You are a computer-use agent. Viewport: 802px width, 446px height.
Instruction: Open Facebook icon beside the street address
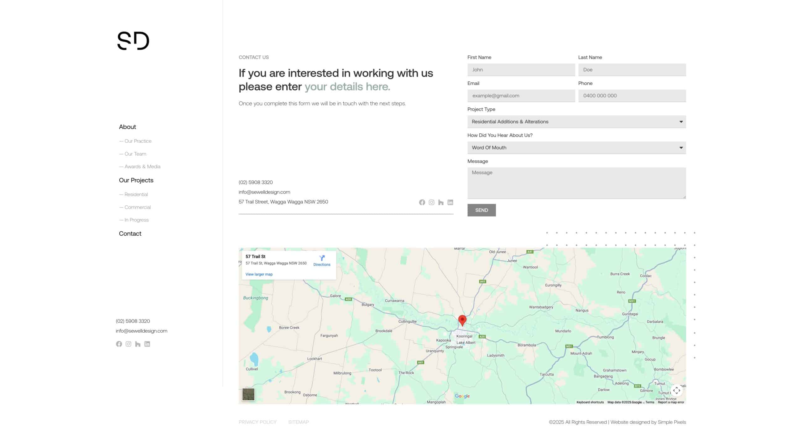422,202
